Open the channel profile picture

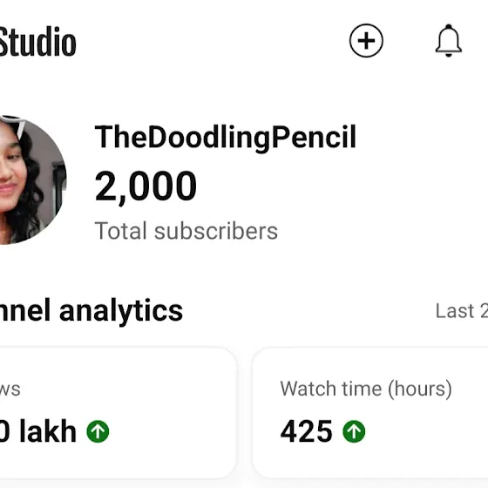point(33,180)
